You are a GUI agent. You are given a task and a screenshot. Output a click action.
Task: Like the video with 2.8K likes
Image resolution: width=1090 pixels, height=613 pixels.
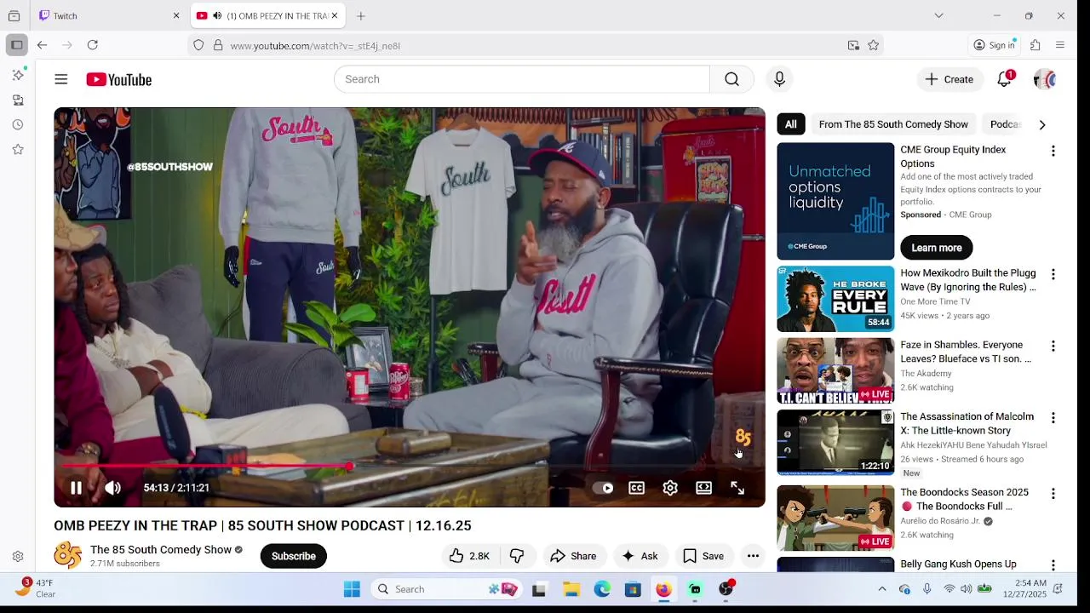click(x=469, y=556)
